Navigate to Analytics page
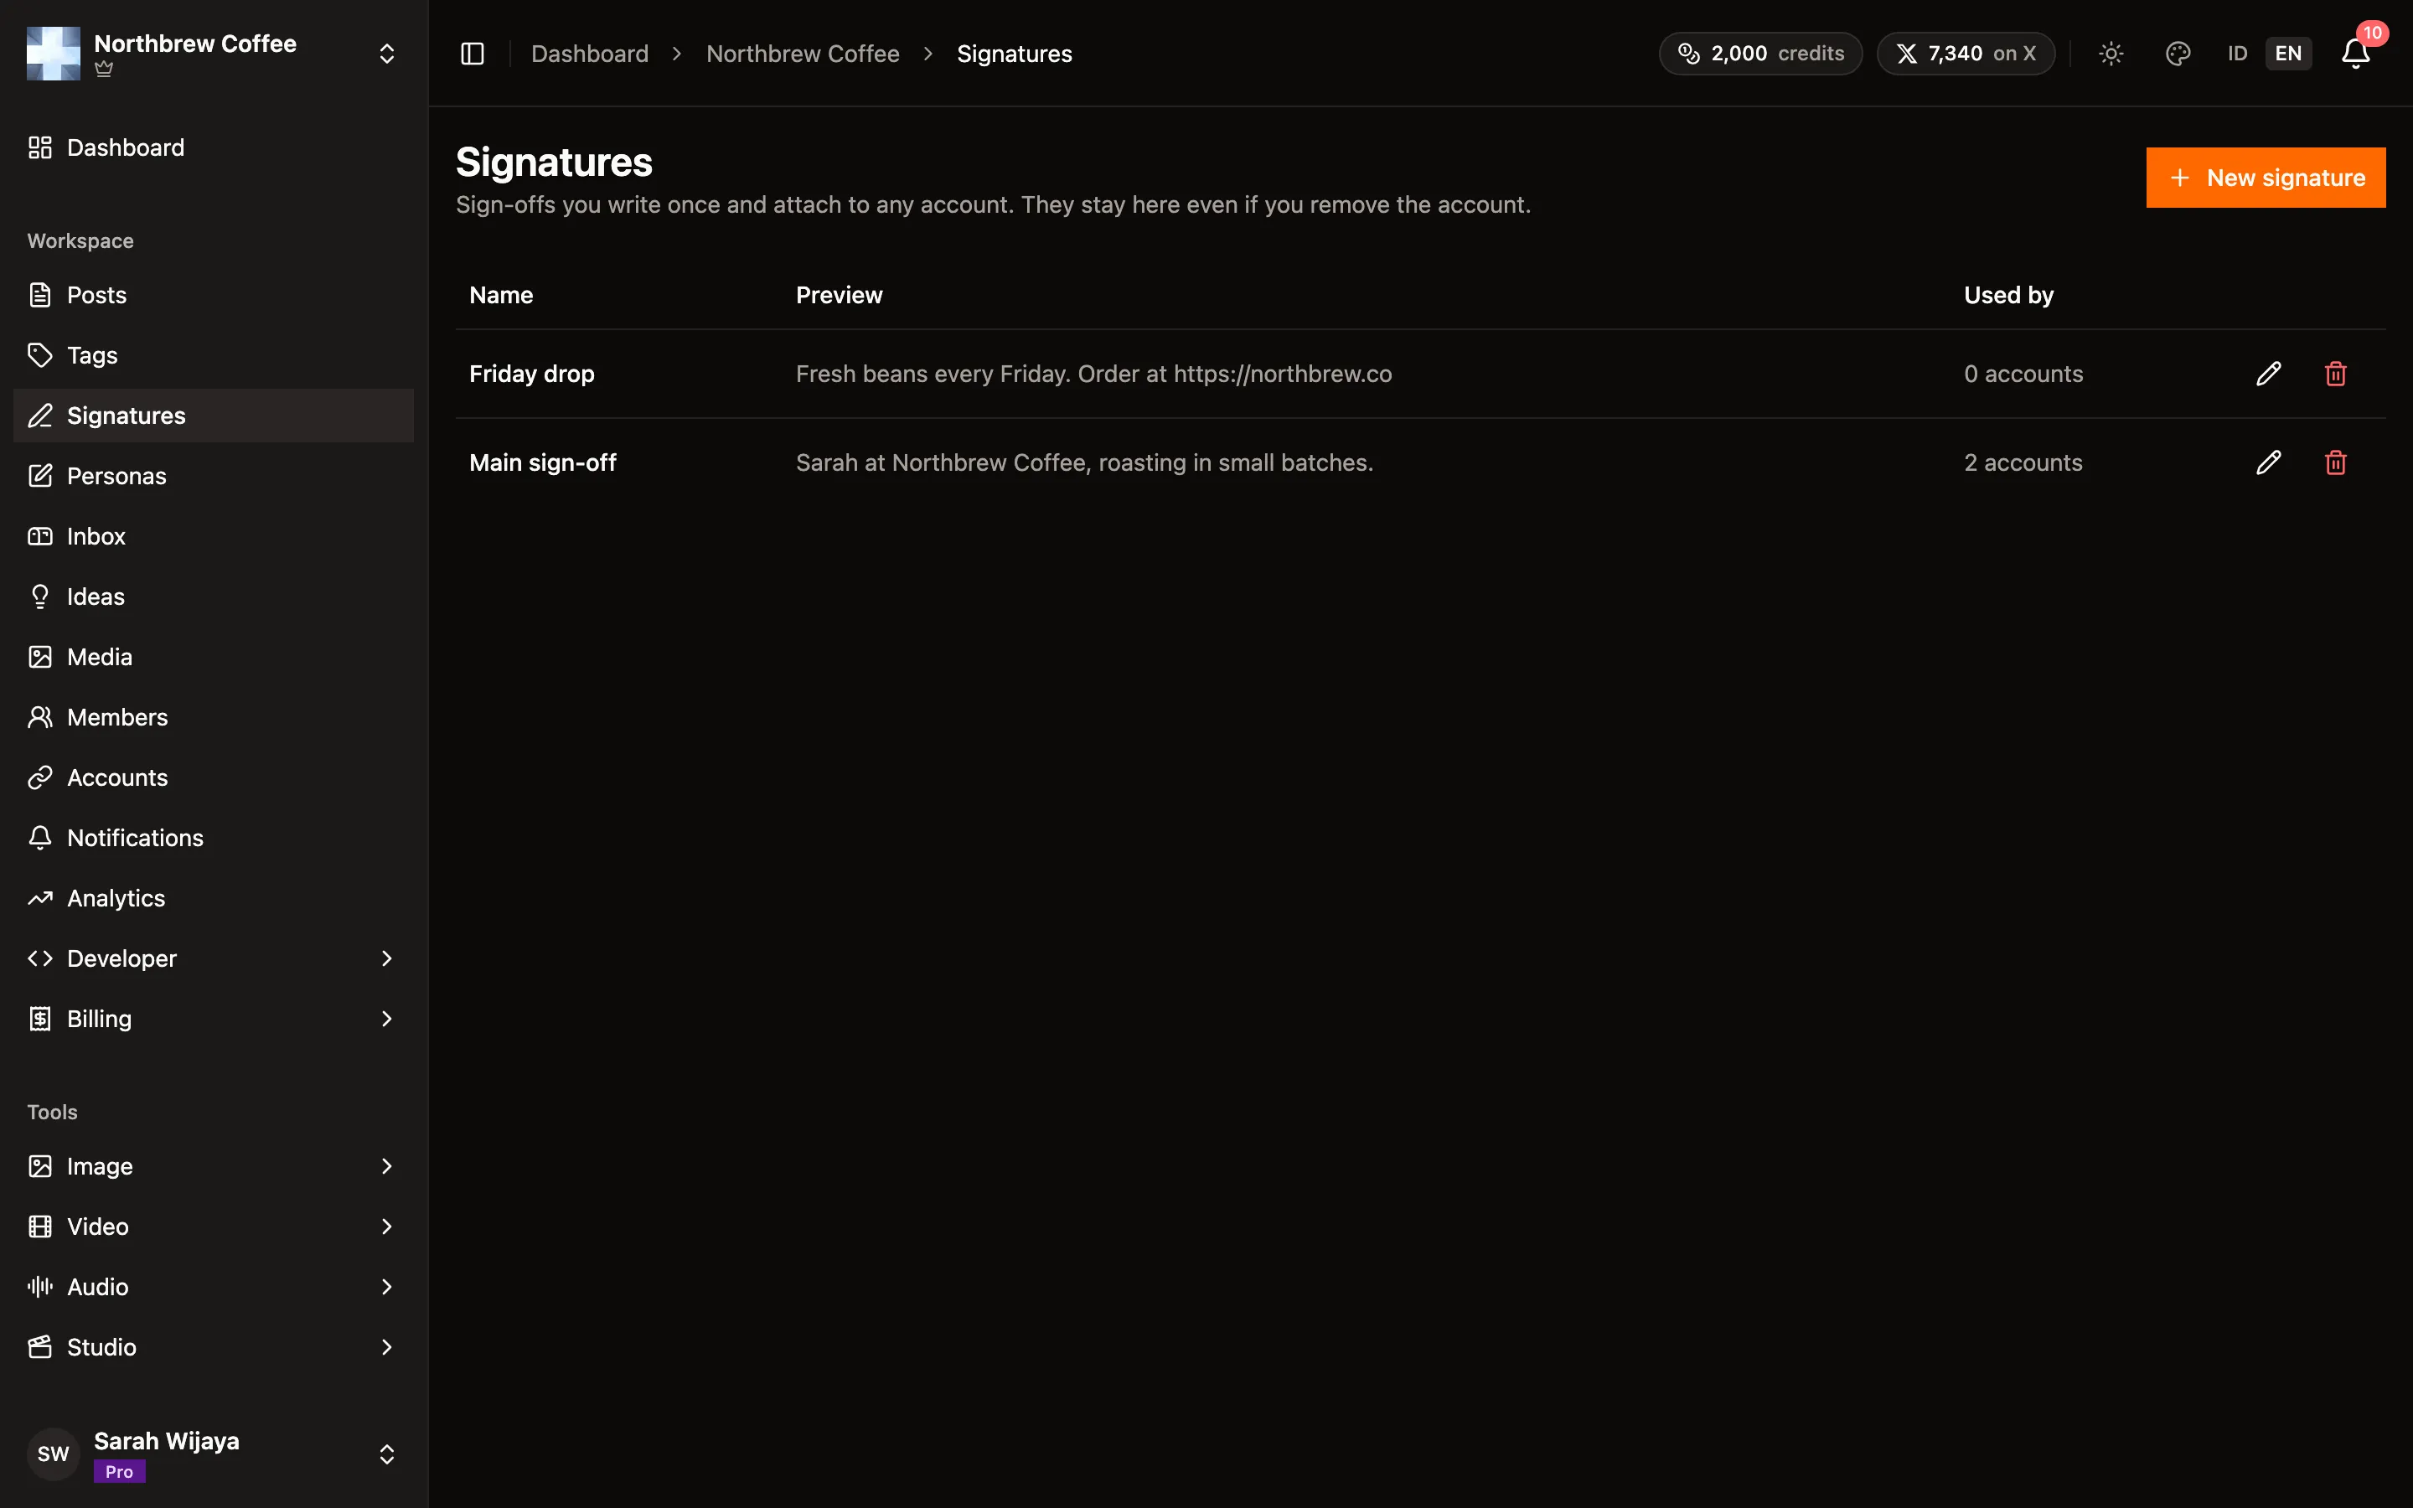 pos(214,899)
